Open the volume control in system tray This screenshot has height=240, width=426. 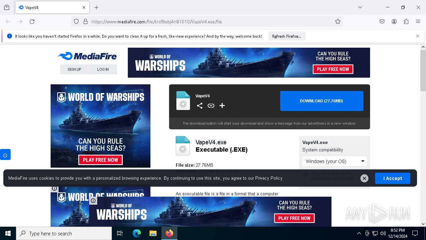pyautogui.click(x=383, y=233)
